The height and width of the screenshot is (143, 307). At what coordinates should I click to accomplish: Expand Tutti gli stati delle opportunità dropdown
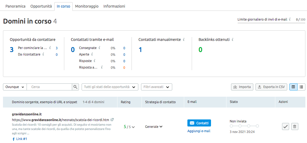point(110,87)
